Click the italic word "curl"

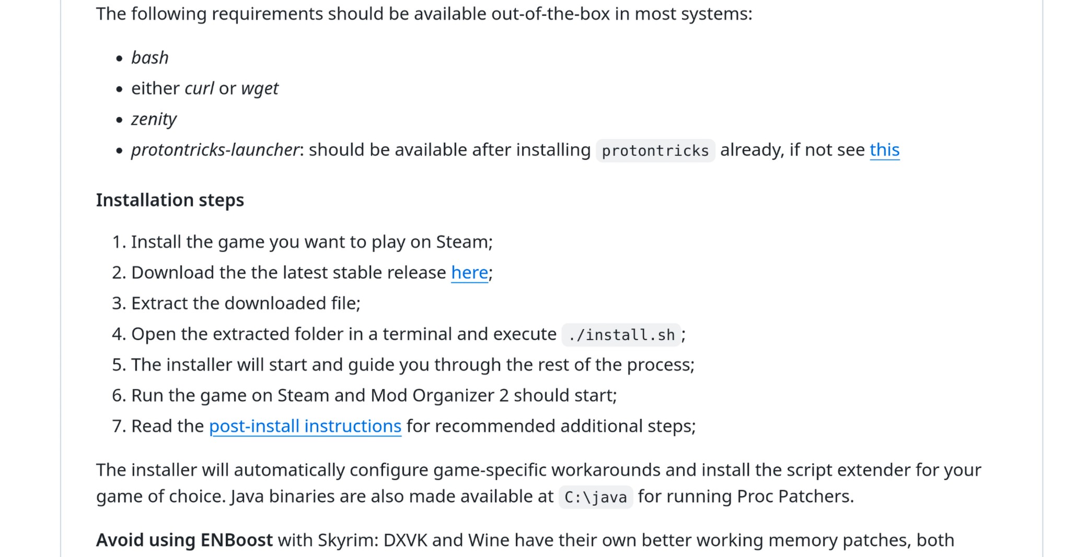(x=199, y=89)
